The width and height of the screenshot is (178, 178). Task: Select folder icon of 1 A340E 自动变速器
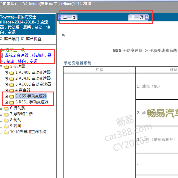12,73
